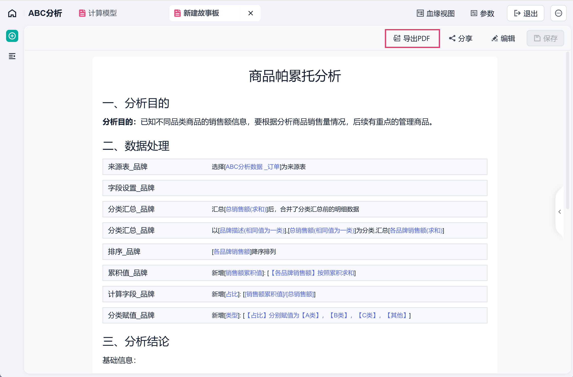573x377 pixels.
Task: Click the 基础信息: text line
Action: (119, 360)
